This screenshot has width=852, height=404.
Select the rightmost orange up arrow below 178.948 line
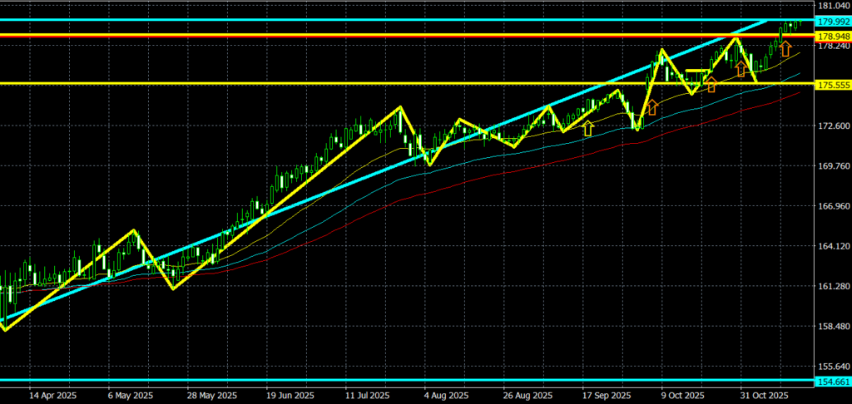[x=785, y=49]
